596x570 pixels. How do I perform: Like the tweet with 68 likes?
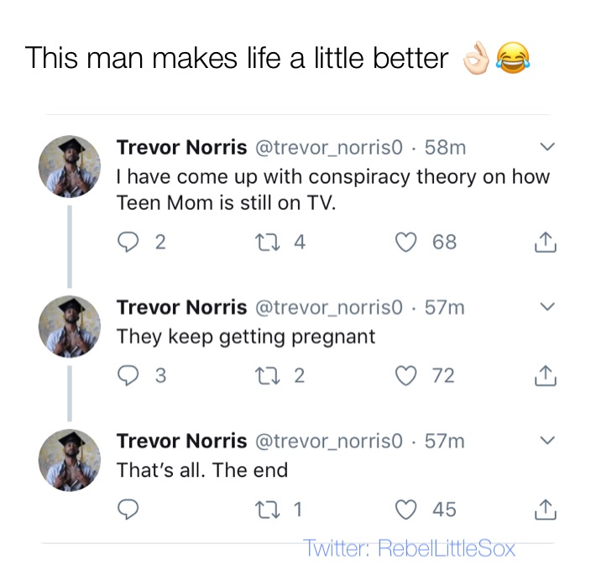[408, 243]
